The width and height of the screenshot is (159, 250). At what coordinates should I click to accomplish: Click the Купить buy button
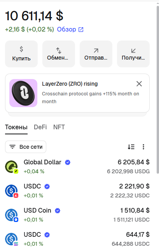[x=21, y=54]
